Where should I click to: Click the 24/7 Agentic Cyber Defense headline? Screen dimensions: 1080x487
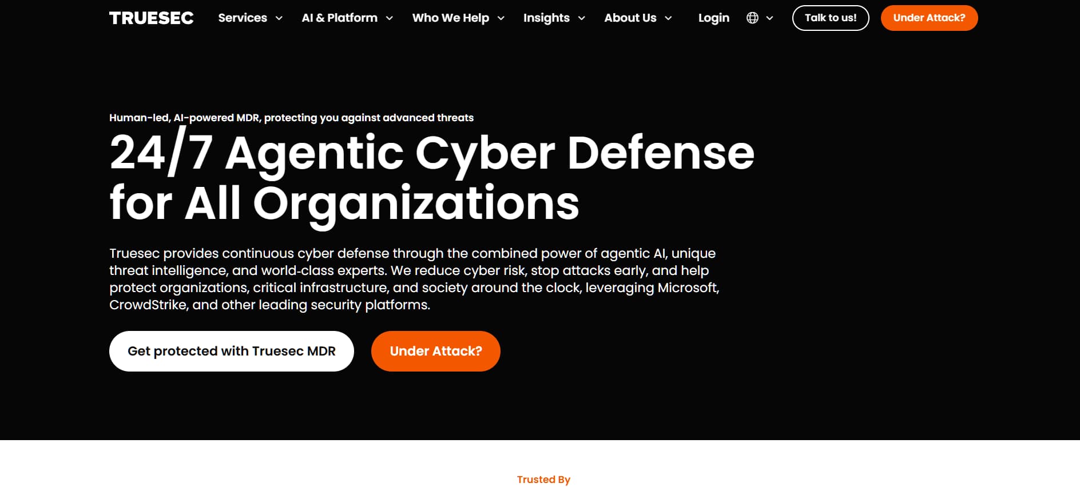[432, 178]
